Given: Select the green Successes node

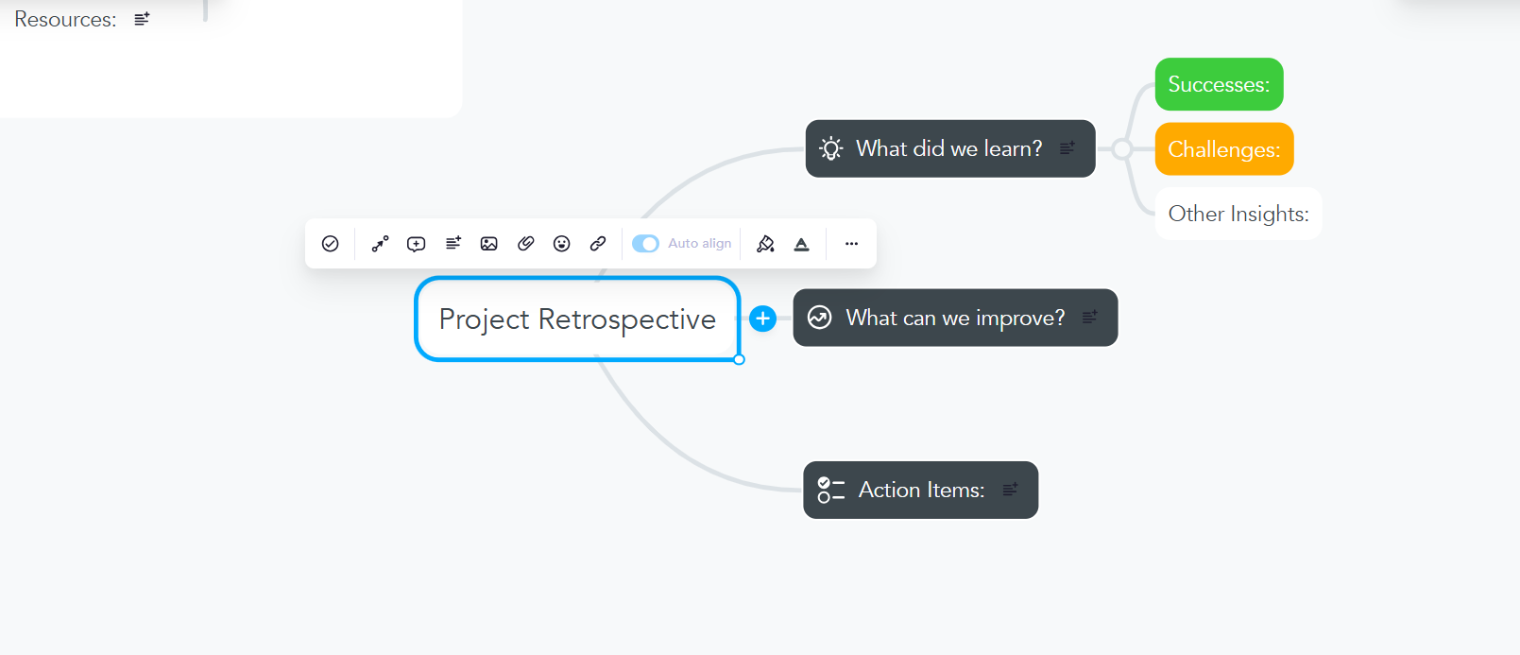Looking at the screenshot, I should (1218, 84).
